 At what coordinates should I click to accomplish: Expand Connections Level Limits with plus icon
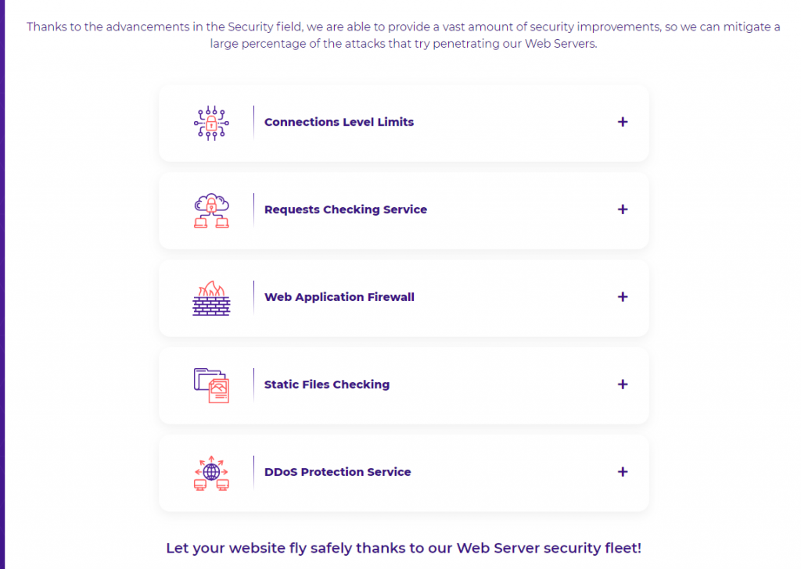622,122
